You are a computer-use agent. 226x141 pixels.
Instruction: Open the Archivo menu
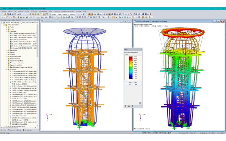(4, 11)
